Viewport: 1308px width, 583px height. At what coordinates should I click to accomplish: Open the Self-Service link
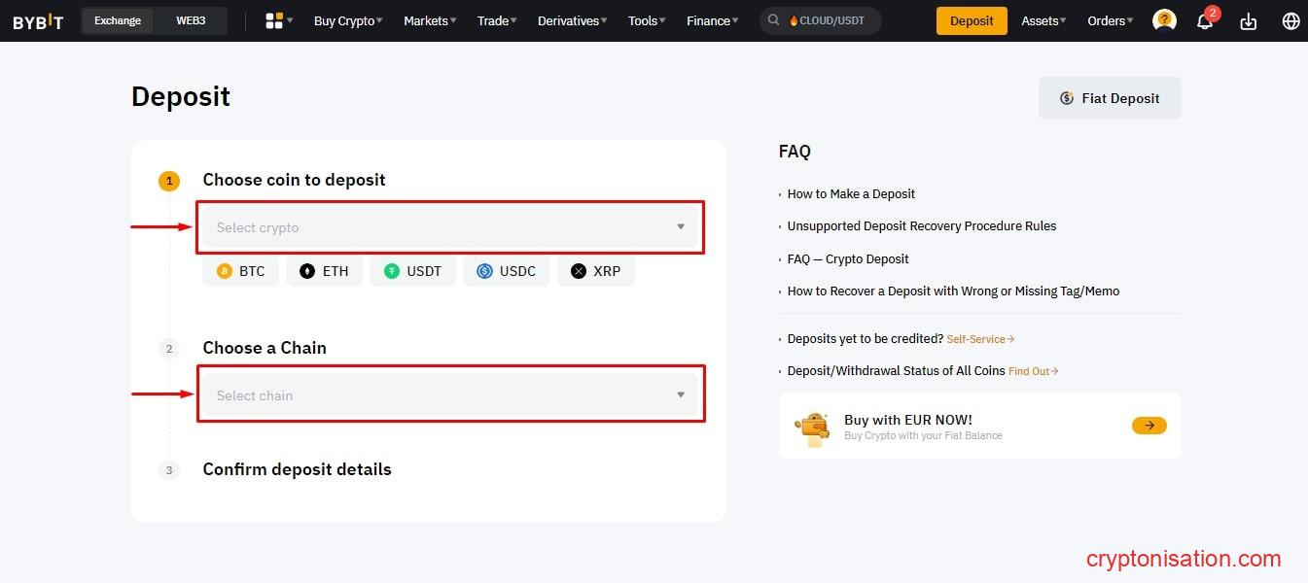pos(979,339)
